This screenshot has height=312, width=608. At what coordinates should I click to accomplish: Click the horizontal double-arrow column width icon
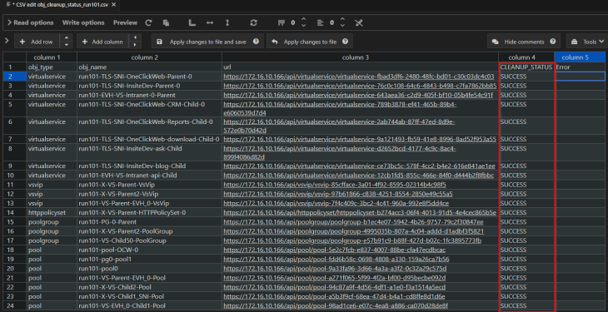click(x=210, y=22)
